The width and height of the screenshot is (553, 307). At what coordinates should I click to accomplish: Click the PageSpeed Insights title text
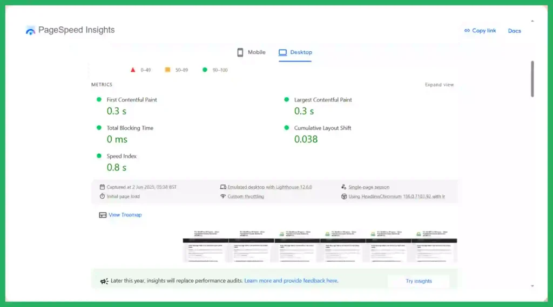coord(77,30)
